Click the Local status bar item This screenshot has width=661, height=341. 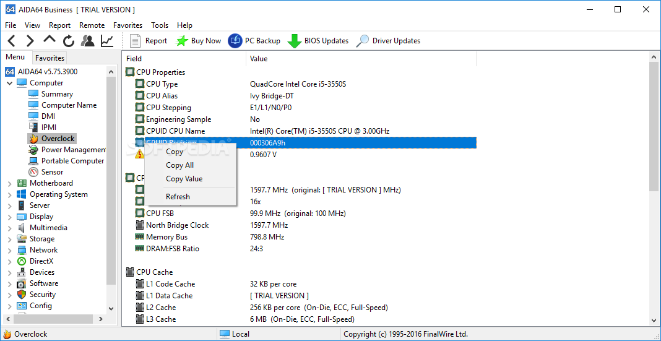[x=235, y=334]
